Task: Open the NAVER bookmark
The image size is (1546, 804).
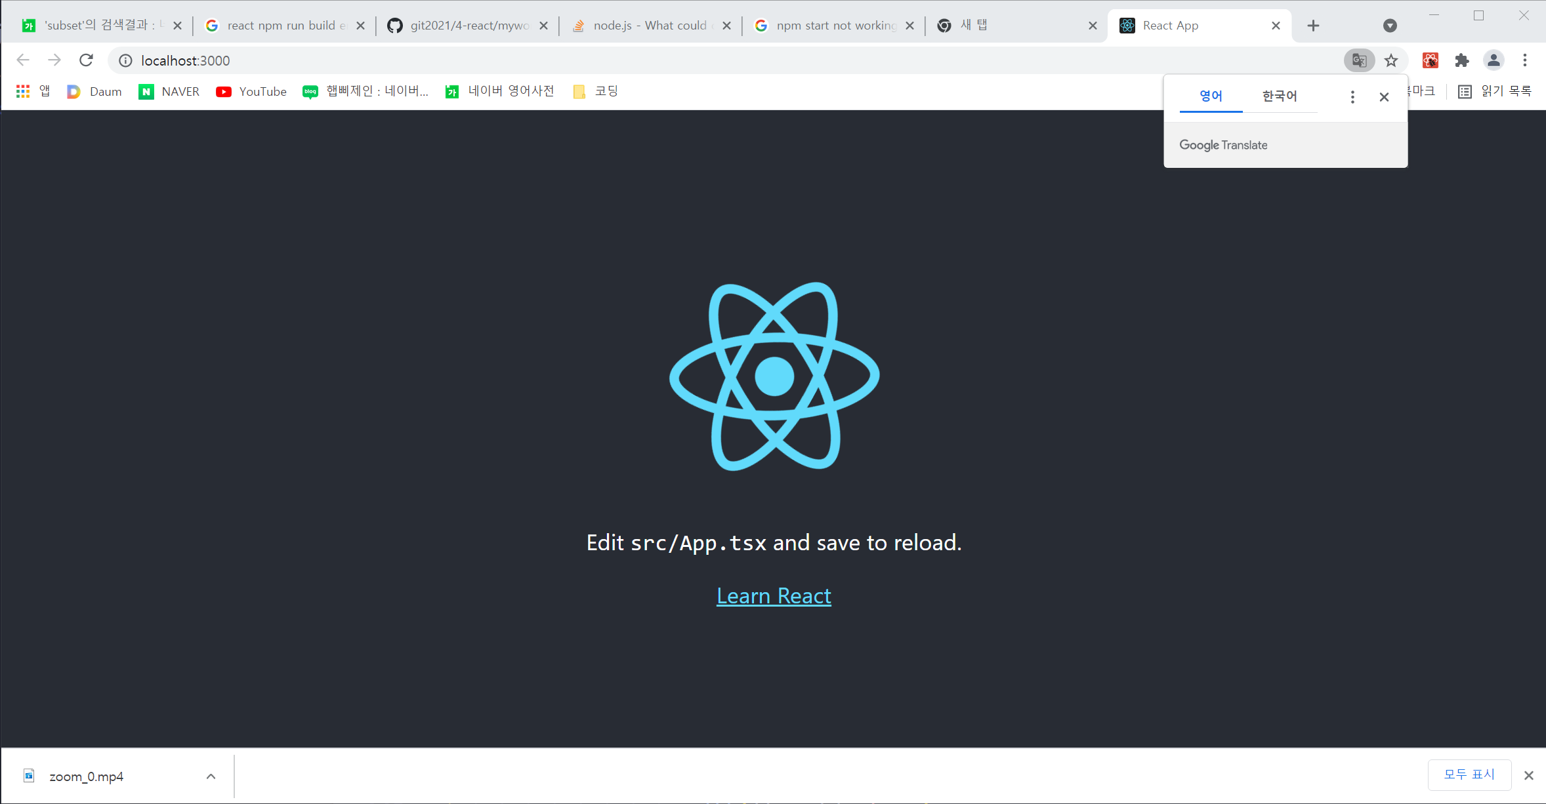Action: point(169,91)
